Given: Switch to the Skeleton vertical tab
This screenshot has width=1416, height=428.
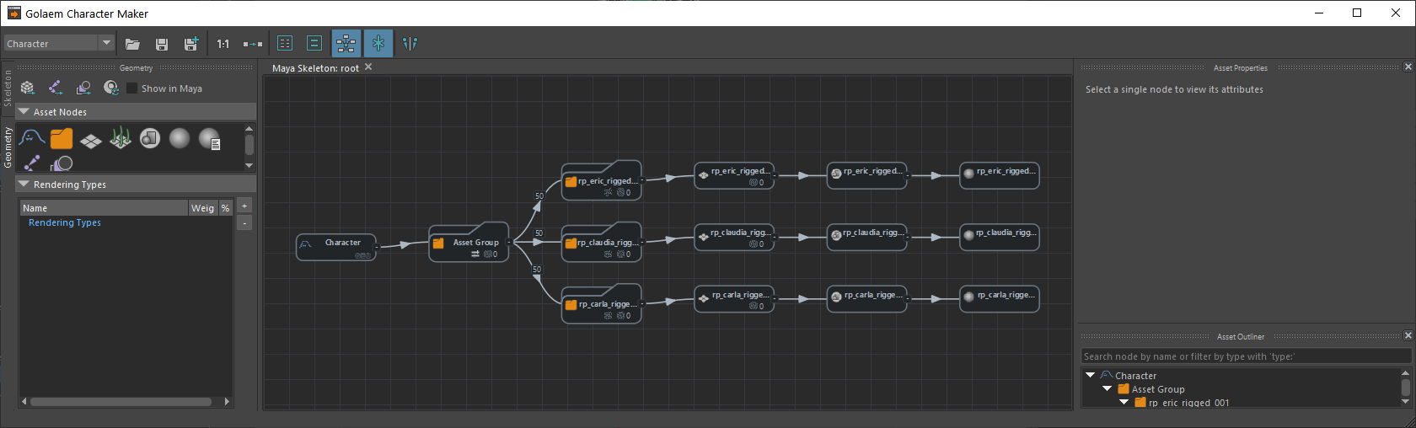Looking at the screenshot, I should (x=8, y=88).
